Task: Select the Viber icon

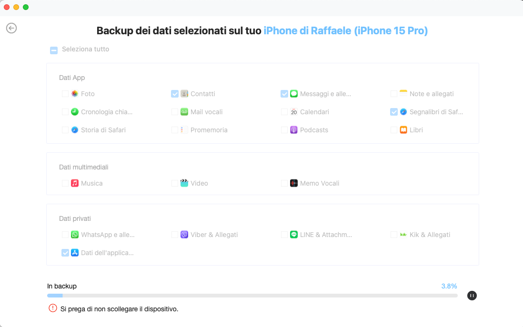Action: click(x=184, y=235)
